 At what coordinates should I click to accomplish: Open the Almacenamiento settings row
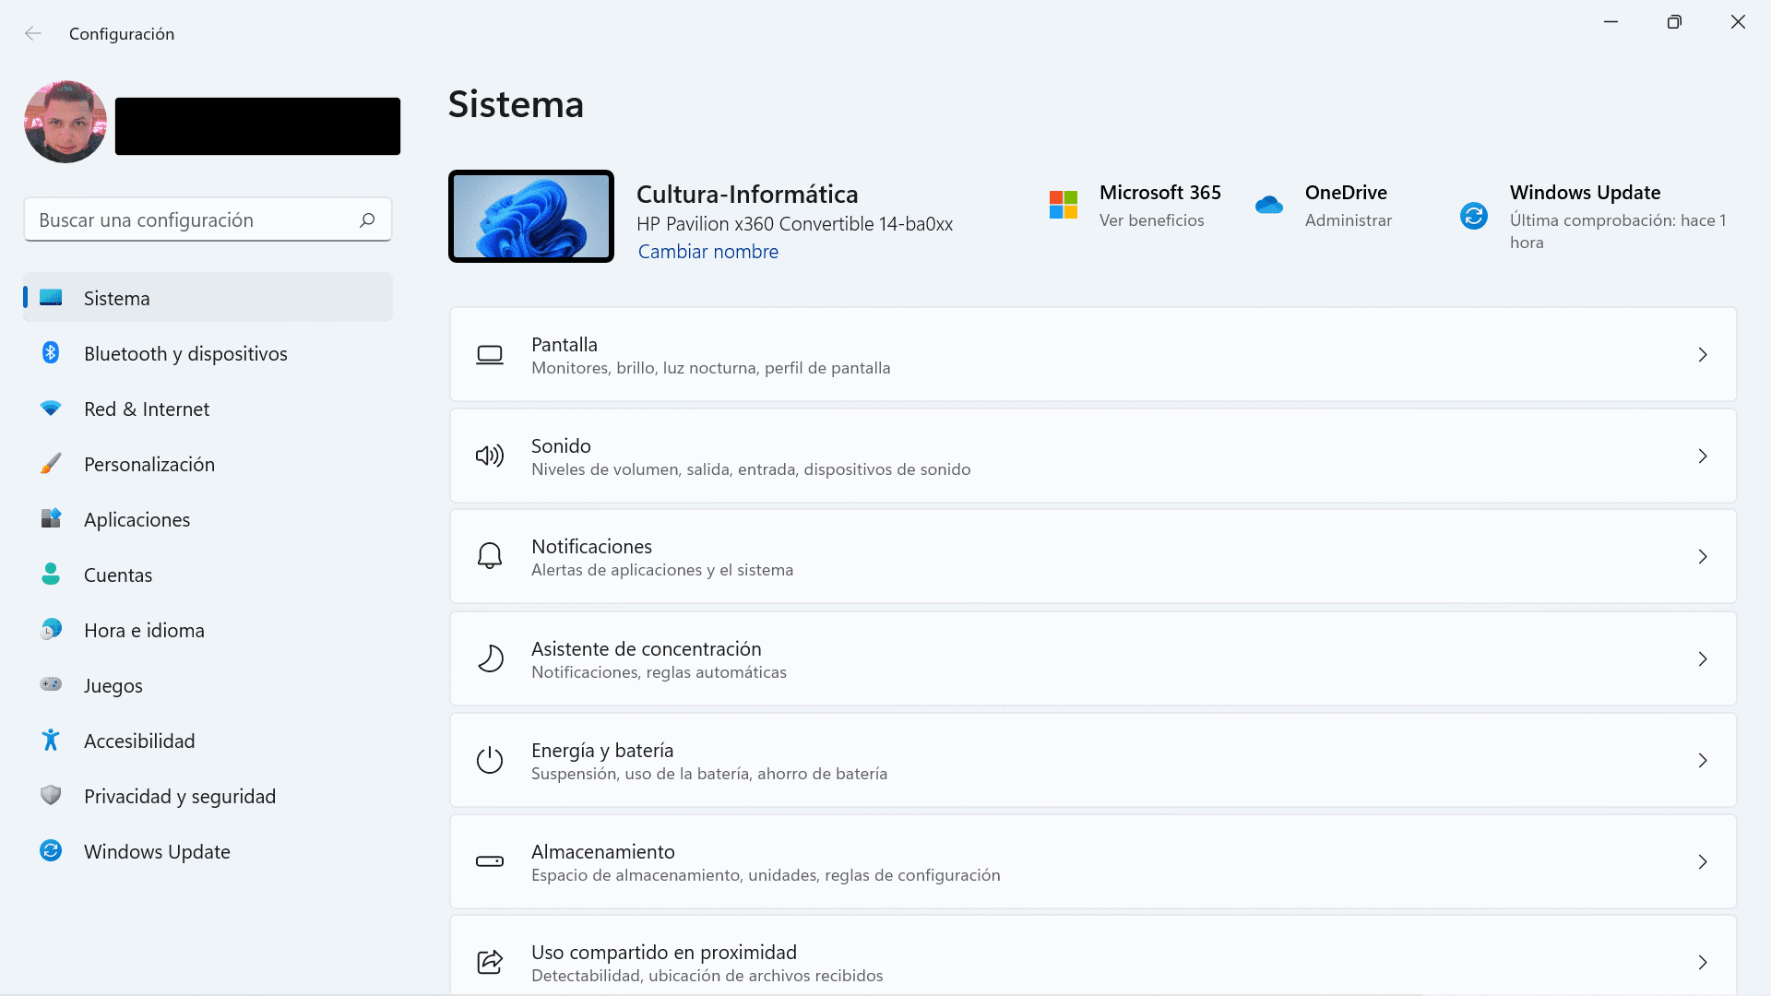tap(1093, 862)
